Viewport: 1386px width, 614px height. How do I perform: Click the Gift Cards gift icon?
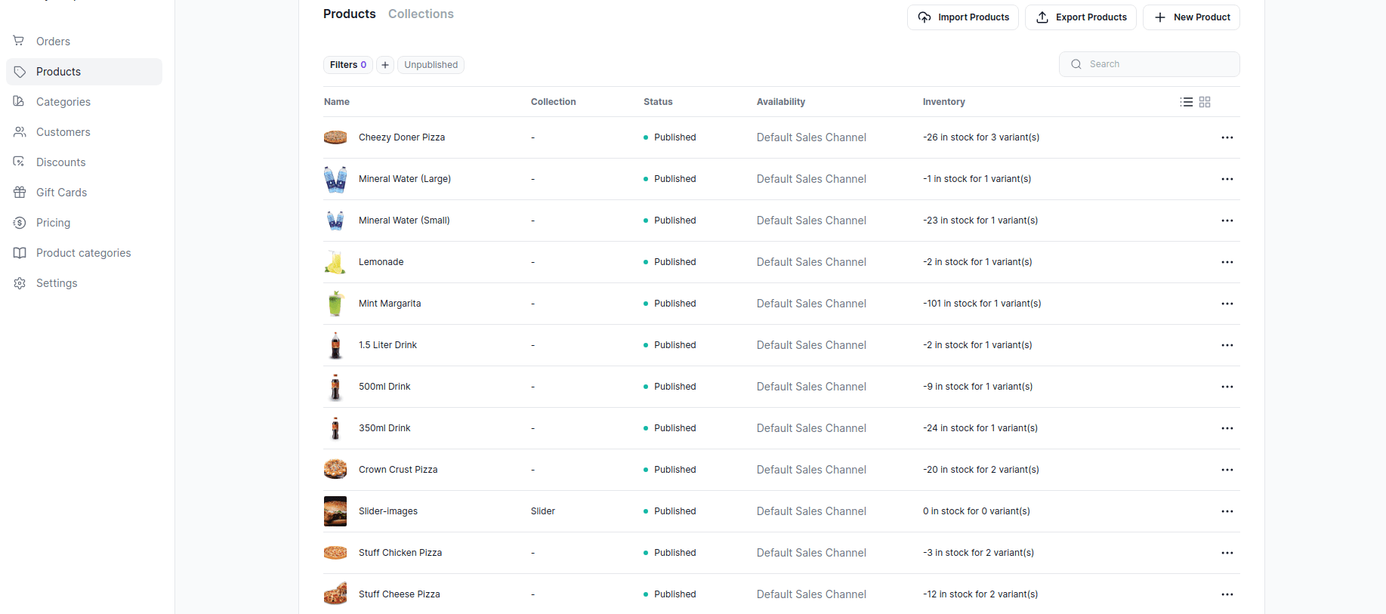(20, 192)
